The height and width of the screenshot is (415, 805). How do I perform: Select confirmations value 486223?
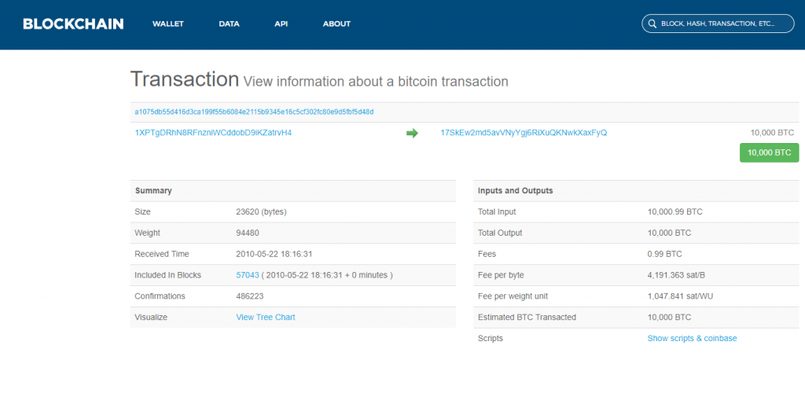pos(250,296)
